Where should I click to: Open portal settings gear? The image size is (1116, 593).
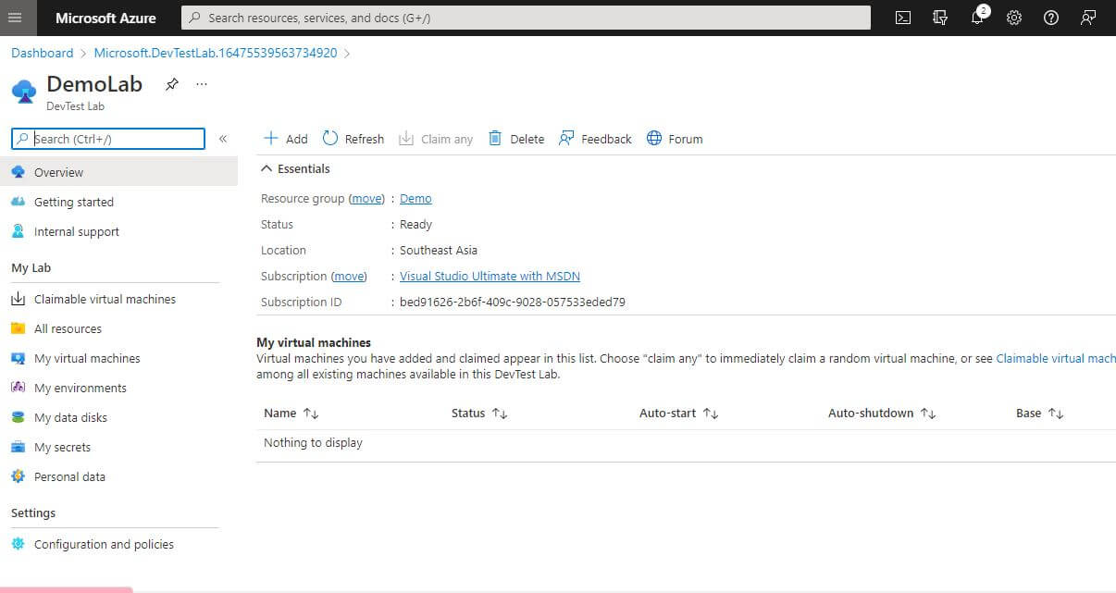coord(1014,18)
